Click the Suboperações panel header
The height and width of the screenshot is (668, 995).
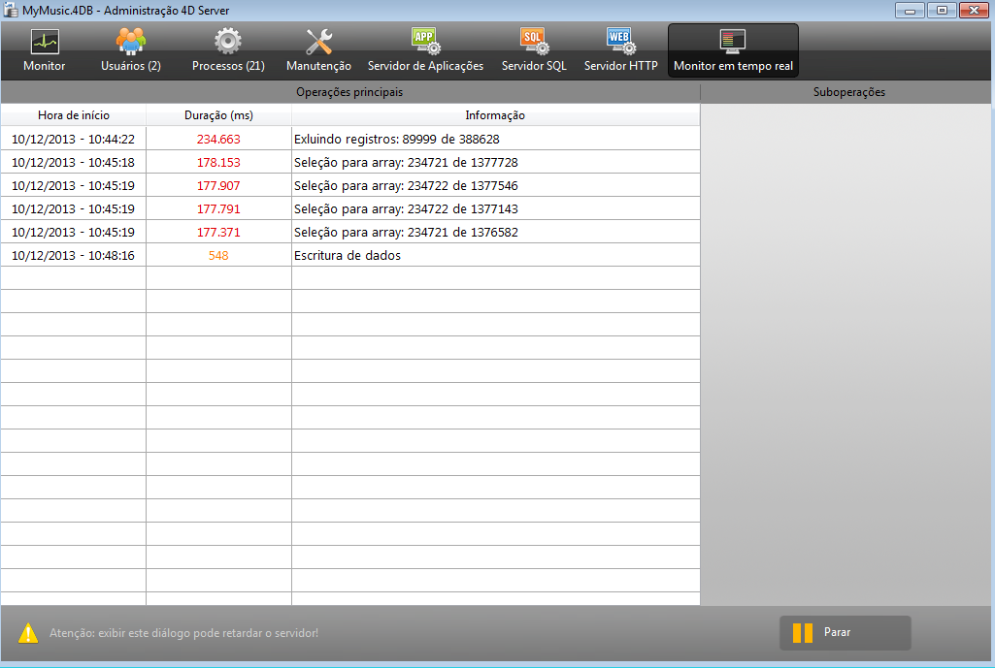click(849, 92)
